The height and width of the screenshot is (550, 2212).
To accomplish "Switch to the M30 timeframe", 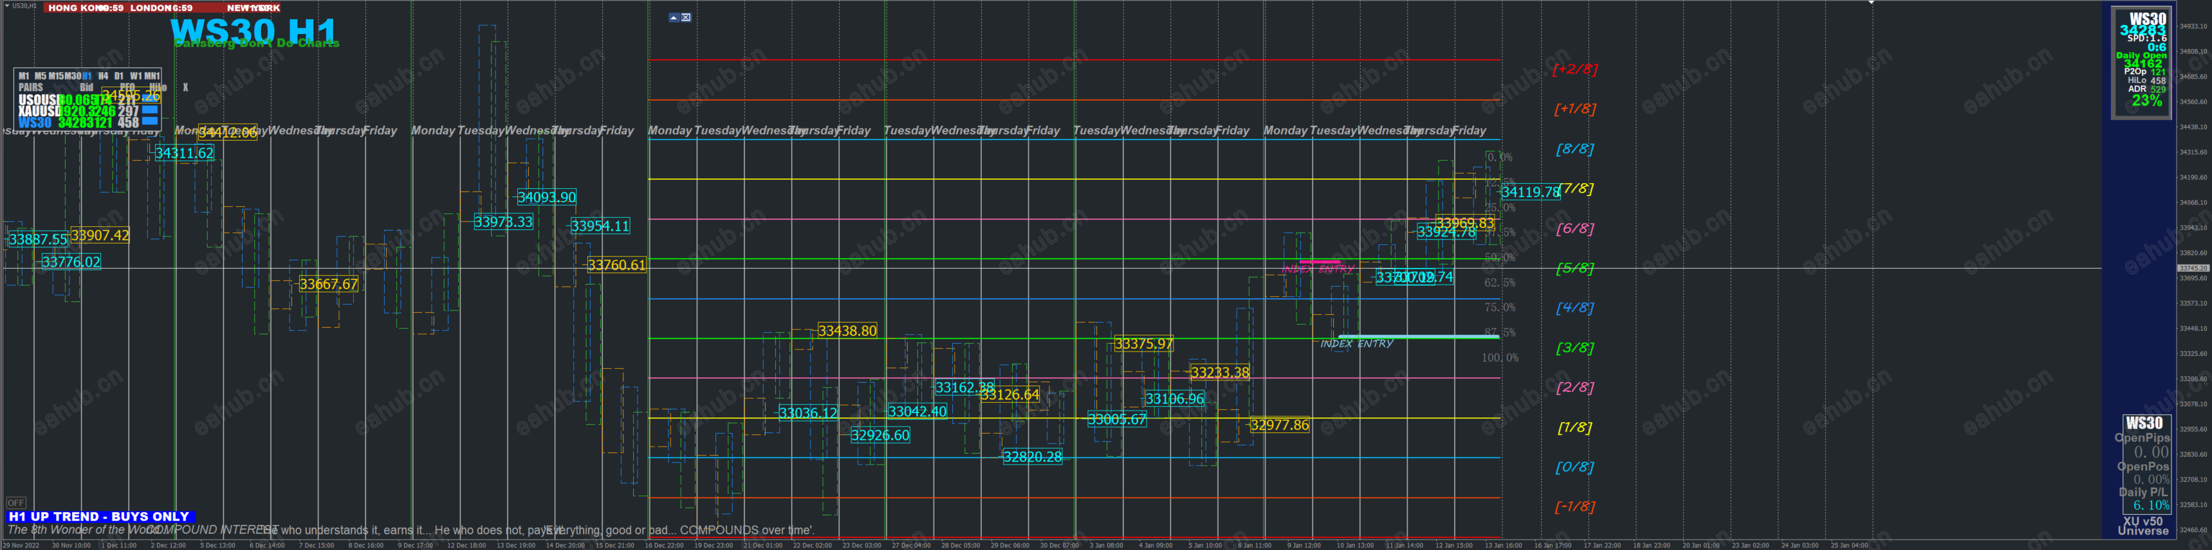I will click(73, 76).
